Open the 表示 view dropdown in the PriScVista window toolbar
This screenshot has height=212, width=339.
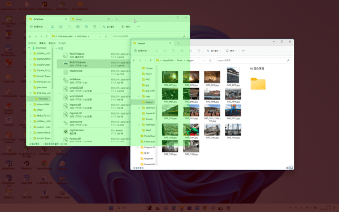click(x=127, y=27)
